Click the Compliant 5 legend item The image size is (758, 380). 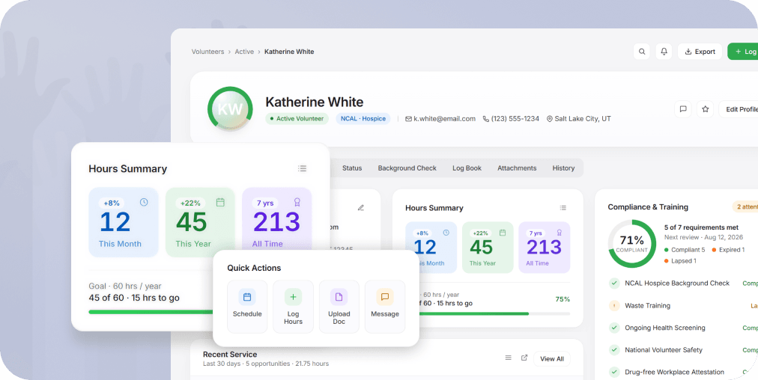[685, 250]
